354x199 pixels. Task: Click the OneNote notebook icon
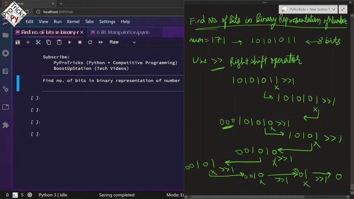tap(284, 9)
